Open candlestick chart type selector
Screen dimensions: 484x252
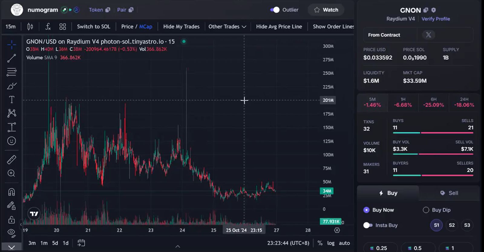click(30, 27)
